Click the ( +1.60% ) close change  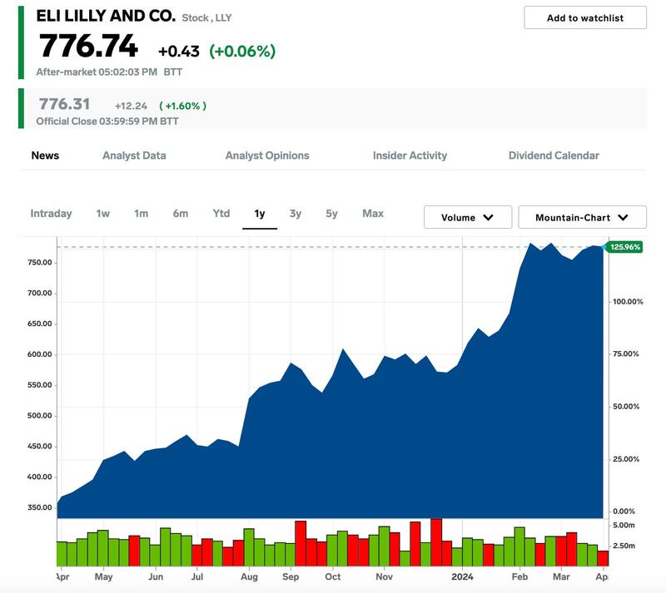click(182, 106)
